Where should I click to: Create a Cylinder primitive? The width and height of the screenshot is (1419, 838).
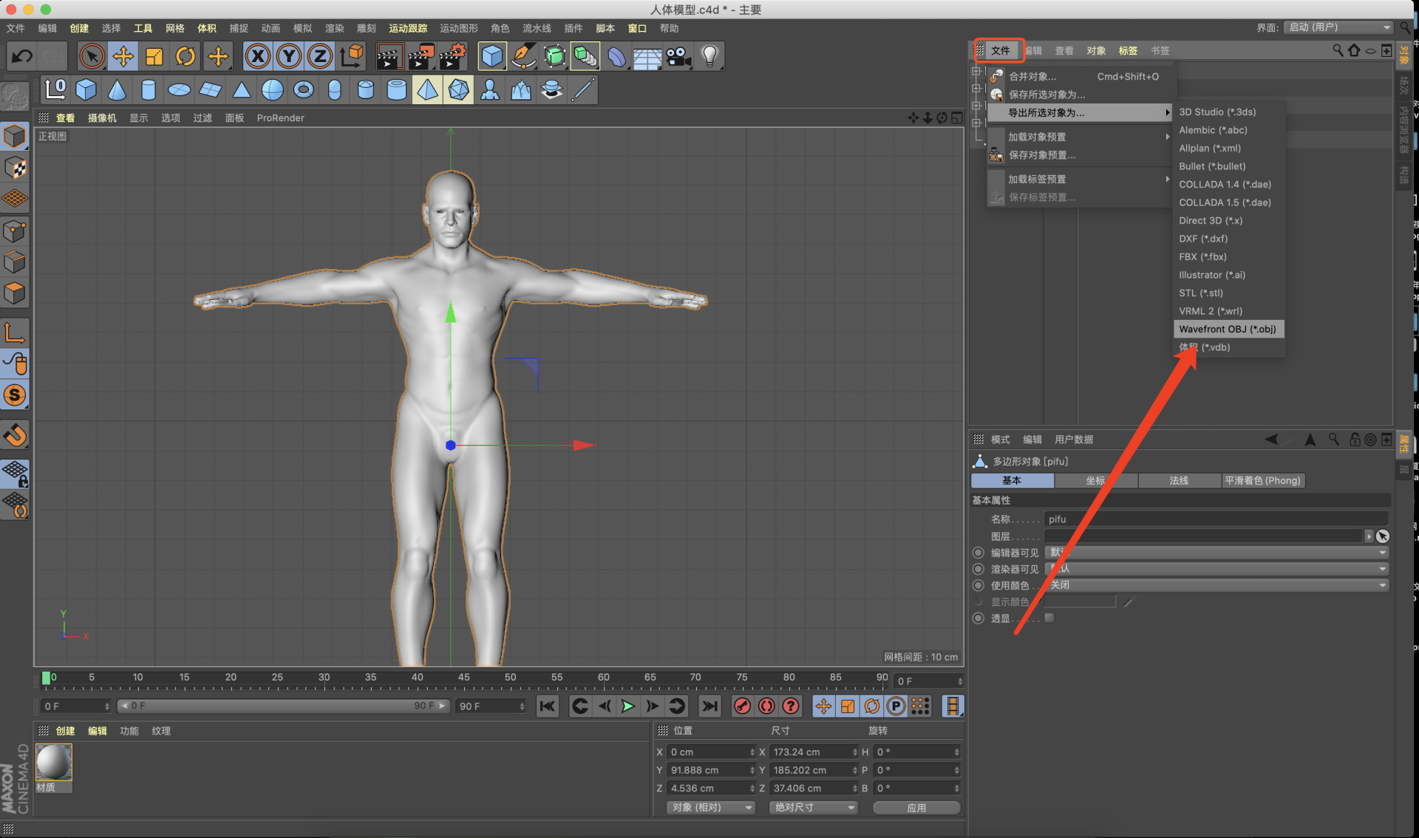coord(148,90)
